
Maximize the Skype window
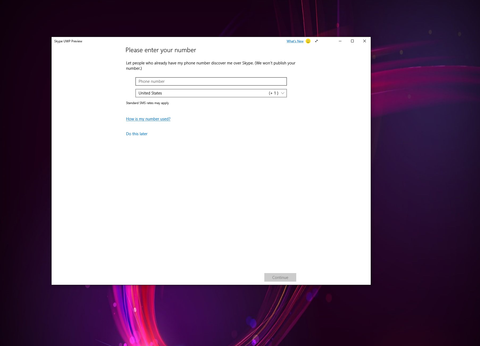(352, 41)
